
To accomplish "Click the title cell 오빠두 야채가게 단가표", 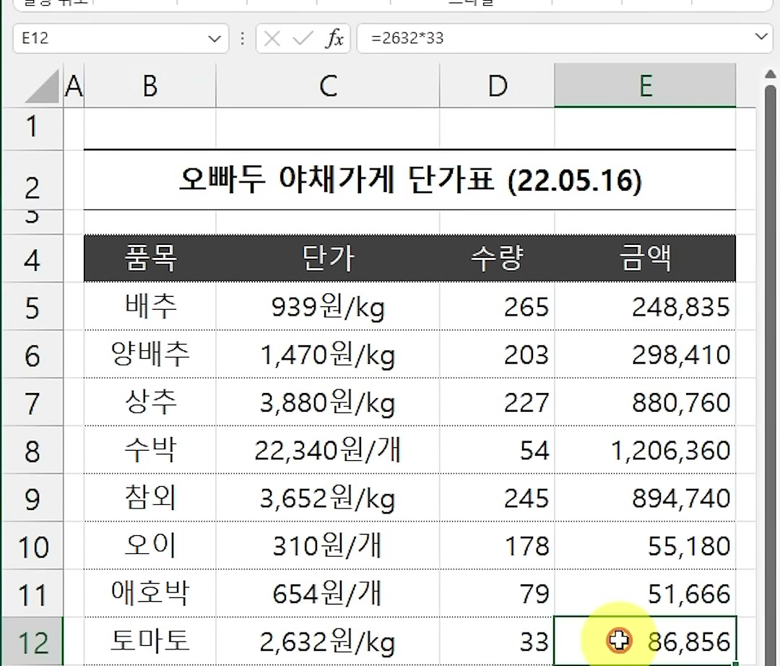I will point(410,180).
